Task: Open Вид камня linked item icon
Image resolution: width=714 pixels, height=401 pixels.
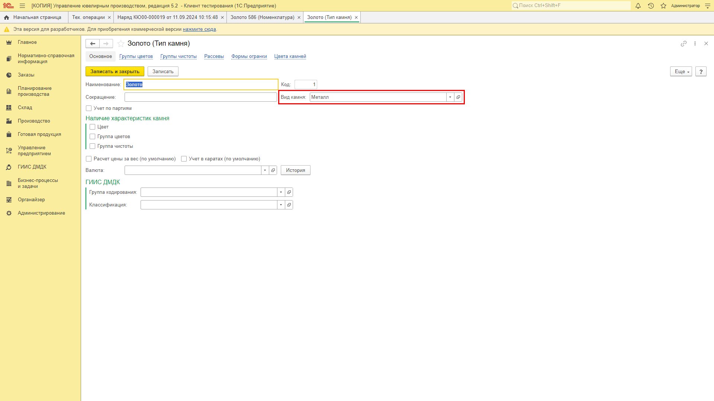Action: point(458,97)
